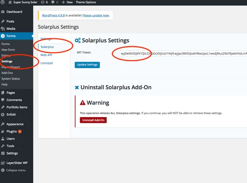The width and height of the screenshot is (247, 183).
Task: Click the Forms icon in sidebar
Action: pos(3,36)
